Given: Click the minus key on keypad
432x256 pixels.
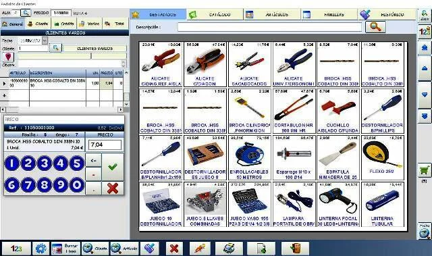Looking at the screenshot, I should click(x=93, y=174).
